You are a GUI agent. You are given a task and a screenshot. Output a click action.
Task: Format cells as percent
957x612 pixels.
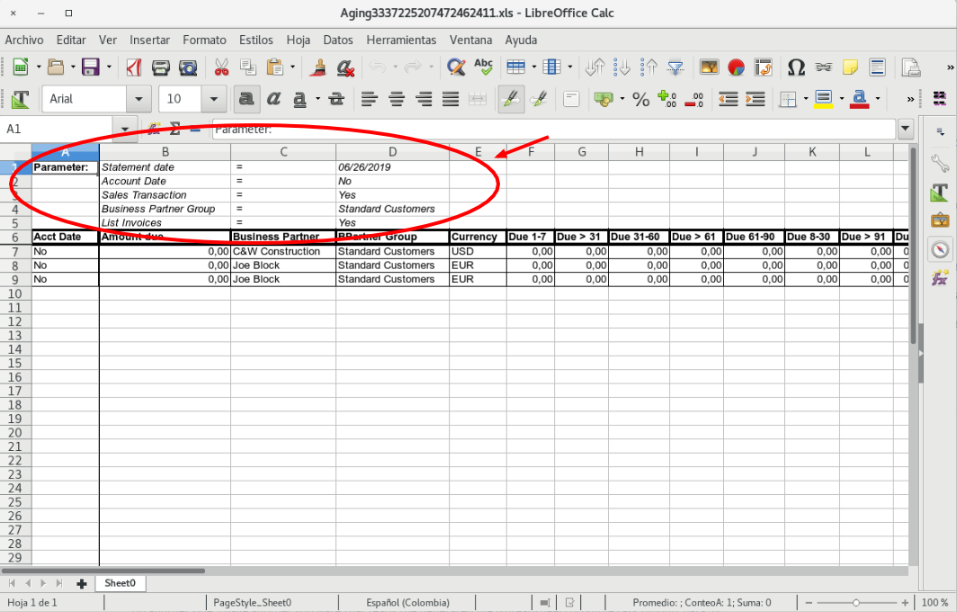[640, 99]
